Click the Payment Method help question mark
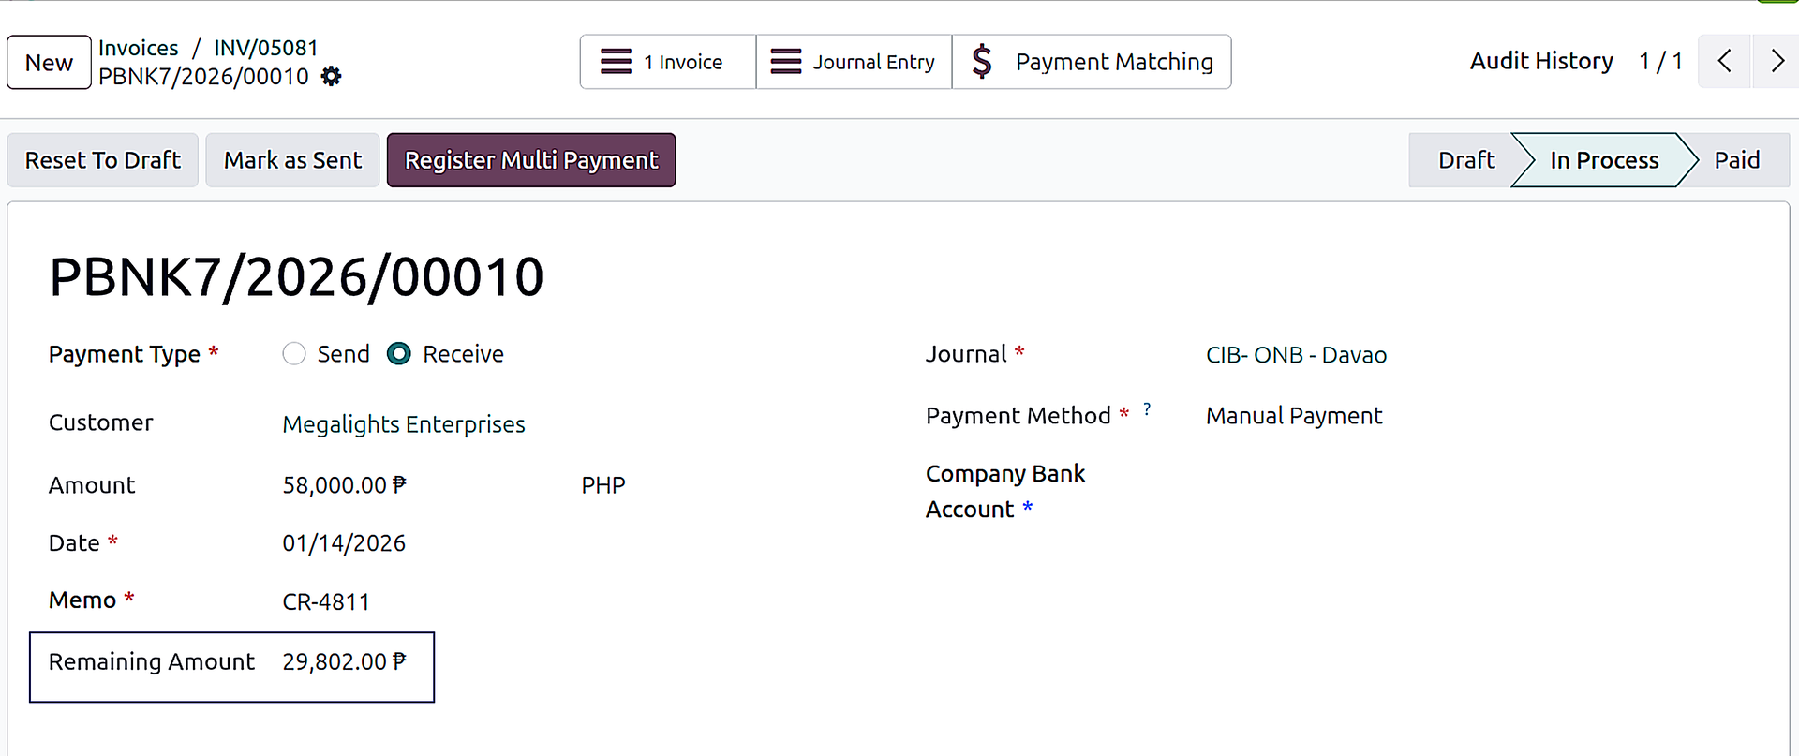Viewport: 1799px width, 756px height. [1147, 410]
